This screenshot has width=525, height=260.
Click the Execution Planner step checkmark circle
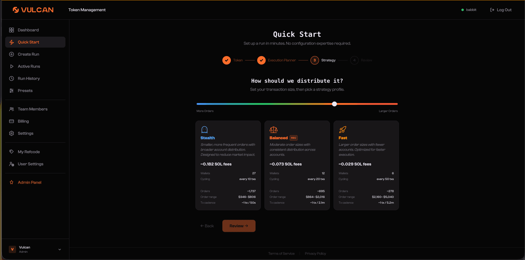[x=261, y=60]
